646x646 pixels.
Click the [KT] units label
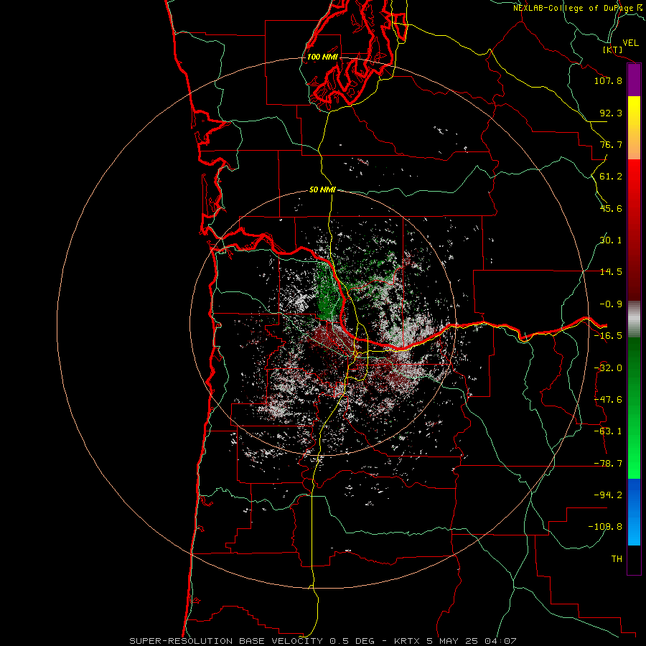coord(613,50)
